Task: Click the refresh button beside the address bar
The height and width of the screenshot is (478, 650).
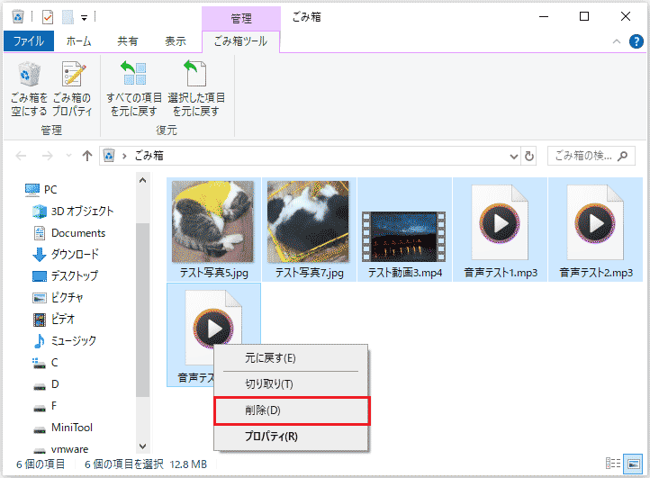Action: (x=529, y=155)
